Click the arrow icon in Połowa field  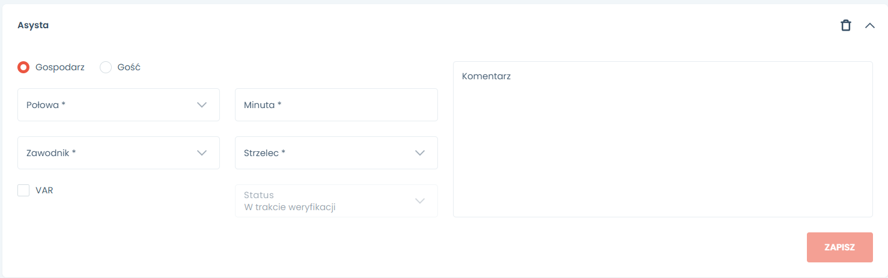click(202, 105)
